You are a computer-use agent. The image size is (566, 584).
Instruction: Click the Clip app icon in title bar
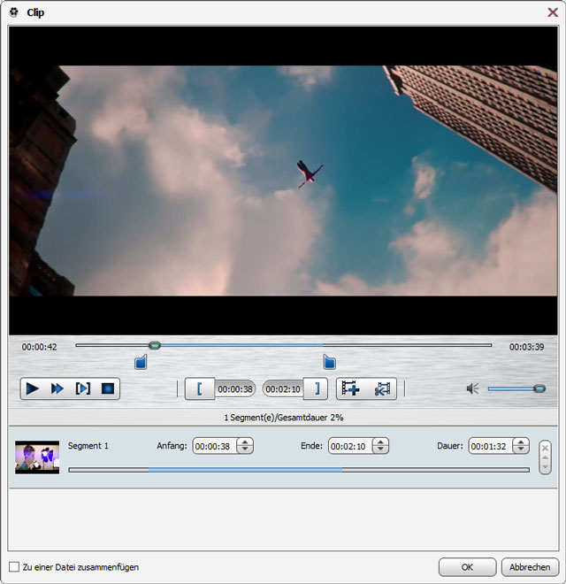14,12
